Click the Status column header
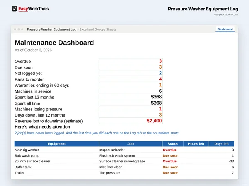 pos(173,144)
